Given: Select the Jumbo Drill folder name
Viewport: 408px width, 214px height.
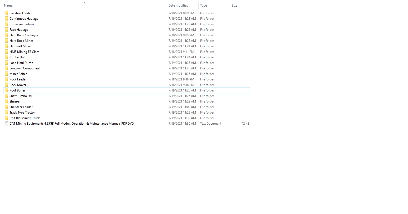Looking at the screenshot, I should click(17, 57).
